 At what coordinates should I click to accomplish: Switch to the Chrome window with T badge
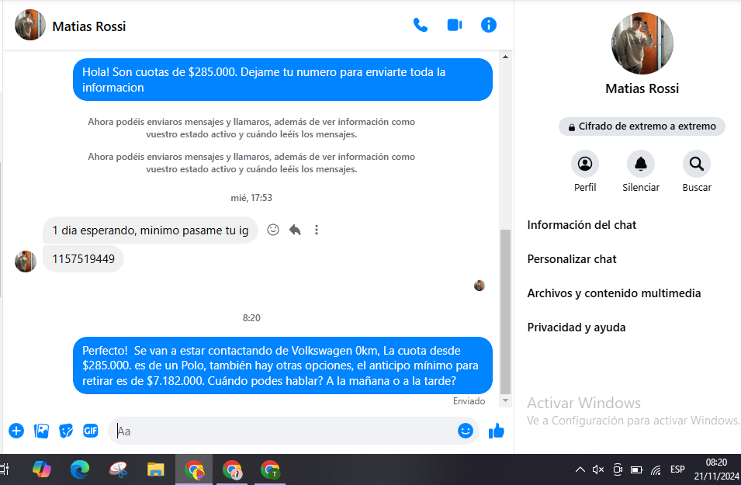pos(270,469)
